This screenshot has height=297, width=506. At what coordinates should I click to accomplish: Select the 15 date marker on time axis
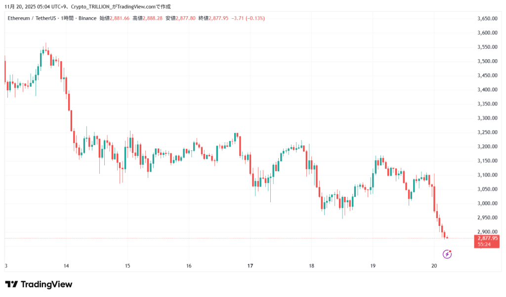coord(127,266)
